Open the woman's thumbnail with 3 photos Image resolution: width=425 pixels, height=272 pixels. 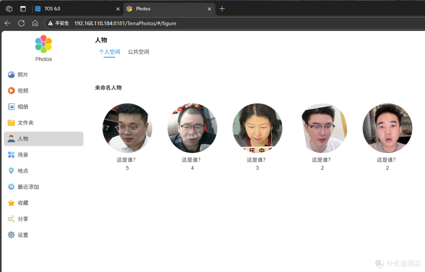257,128
